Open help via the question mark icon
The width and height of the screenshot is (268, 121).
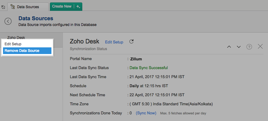pos(249,47)
